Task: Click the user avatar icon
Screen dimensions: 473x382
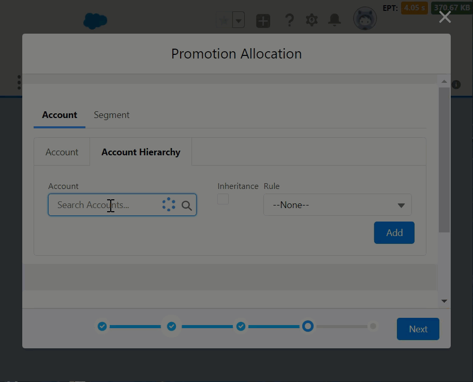Action: 365,20
